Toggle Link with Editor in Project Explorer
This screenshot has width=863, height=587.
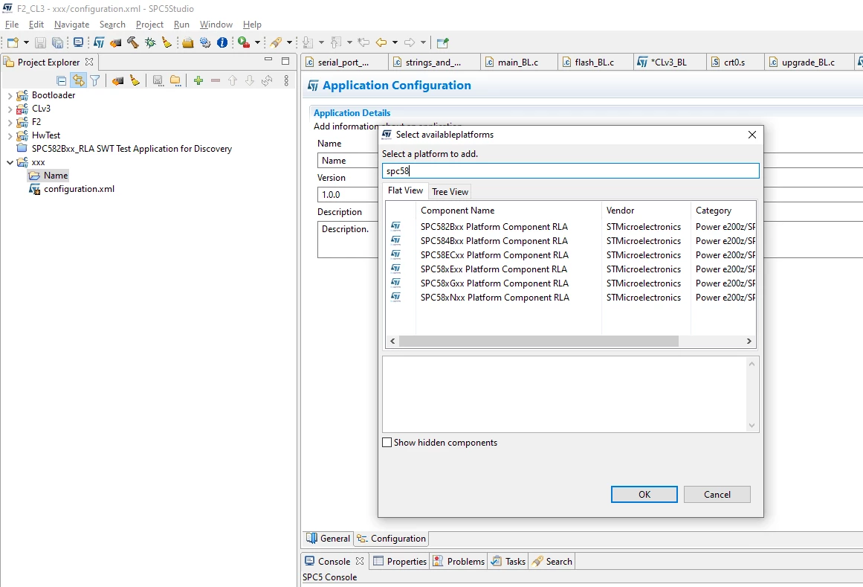pos(79,81)
